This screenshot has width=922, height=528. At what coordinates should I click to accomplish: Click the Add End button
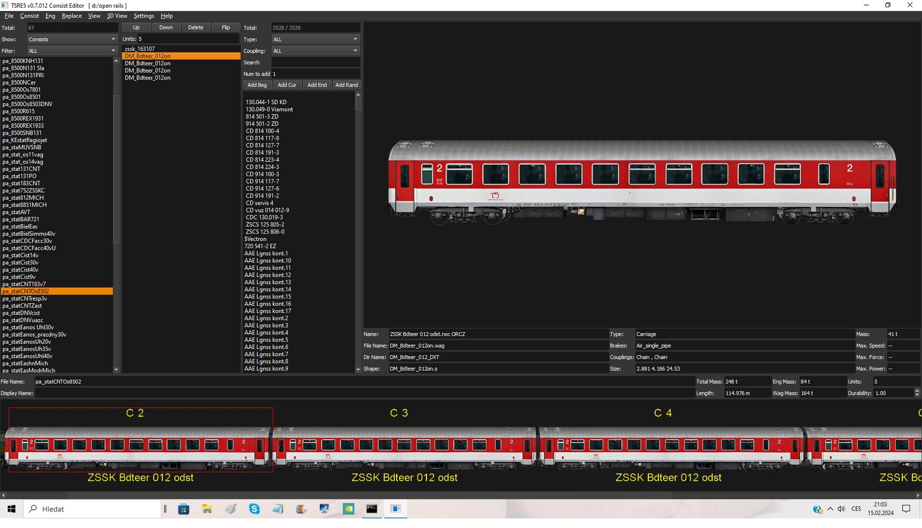click(317, 85)
